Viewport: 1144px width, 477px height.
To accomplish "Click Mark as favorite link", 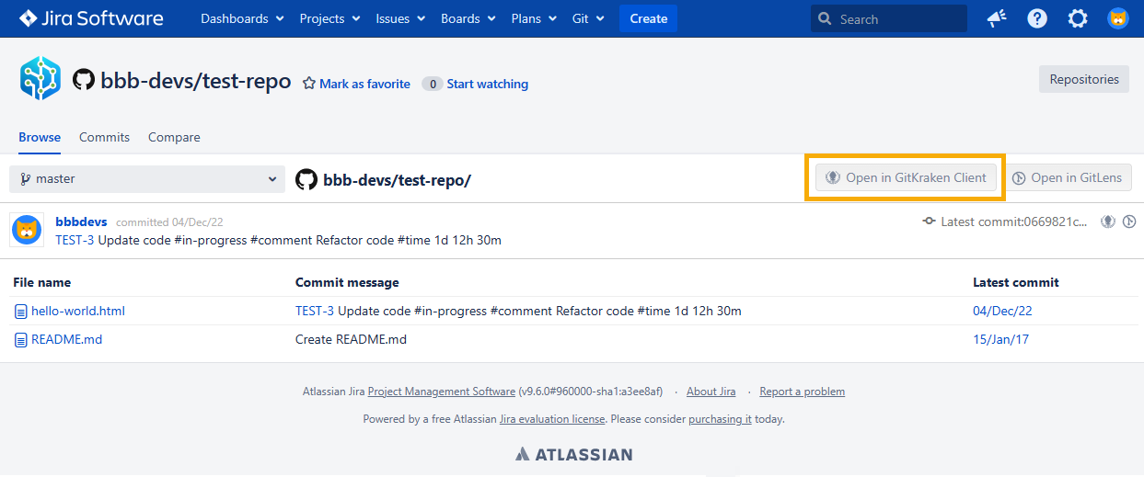I will 364,84.
